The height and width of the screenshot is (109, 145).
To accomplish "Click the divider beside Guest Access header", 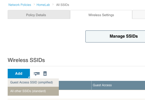I will pyautogui.click(x=91, y=85).
